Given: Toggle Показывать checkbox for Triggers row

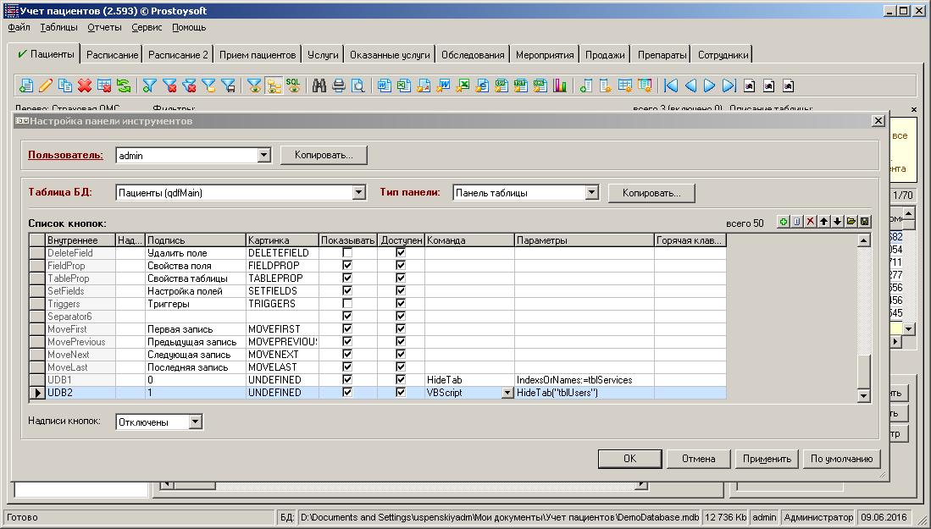Looking at the screenshot, I should pyautogui.click(x=347, y=304).
